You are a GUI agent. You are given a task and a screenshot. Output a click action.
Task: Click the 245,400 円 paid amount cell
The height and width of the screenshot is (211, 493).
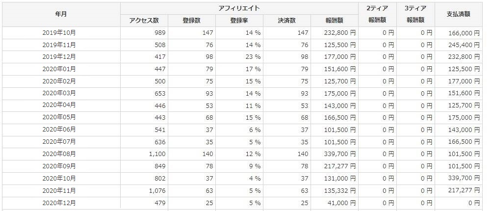tap(464, 45)
